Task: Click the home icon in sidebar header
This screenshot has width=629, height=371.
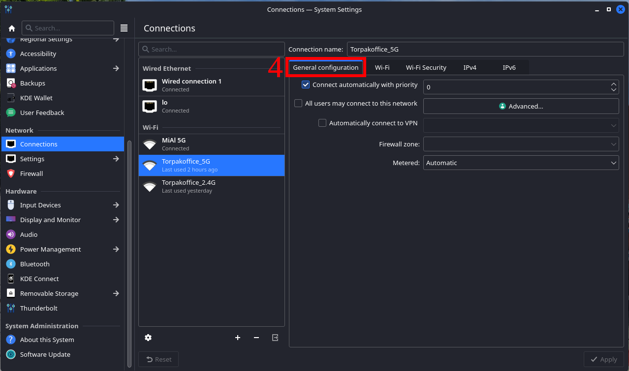Action: (x=12, y=29)
